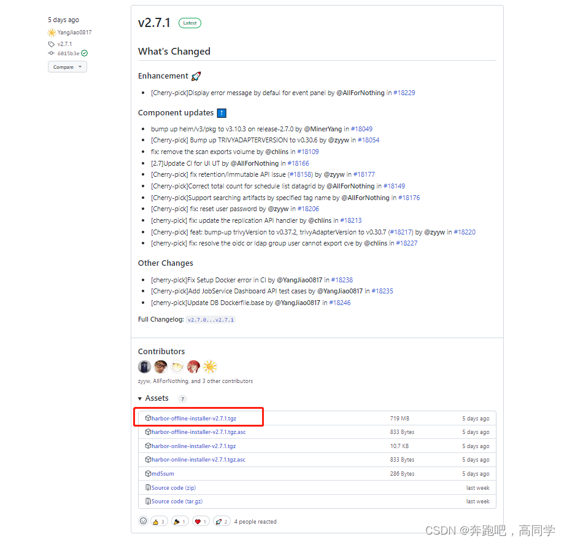Click the commit 6015b3e icon

click(52, 53)
